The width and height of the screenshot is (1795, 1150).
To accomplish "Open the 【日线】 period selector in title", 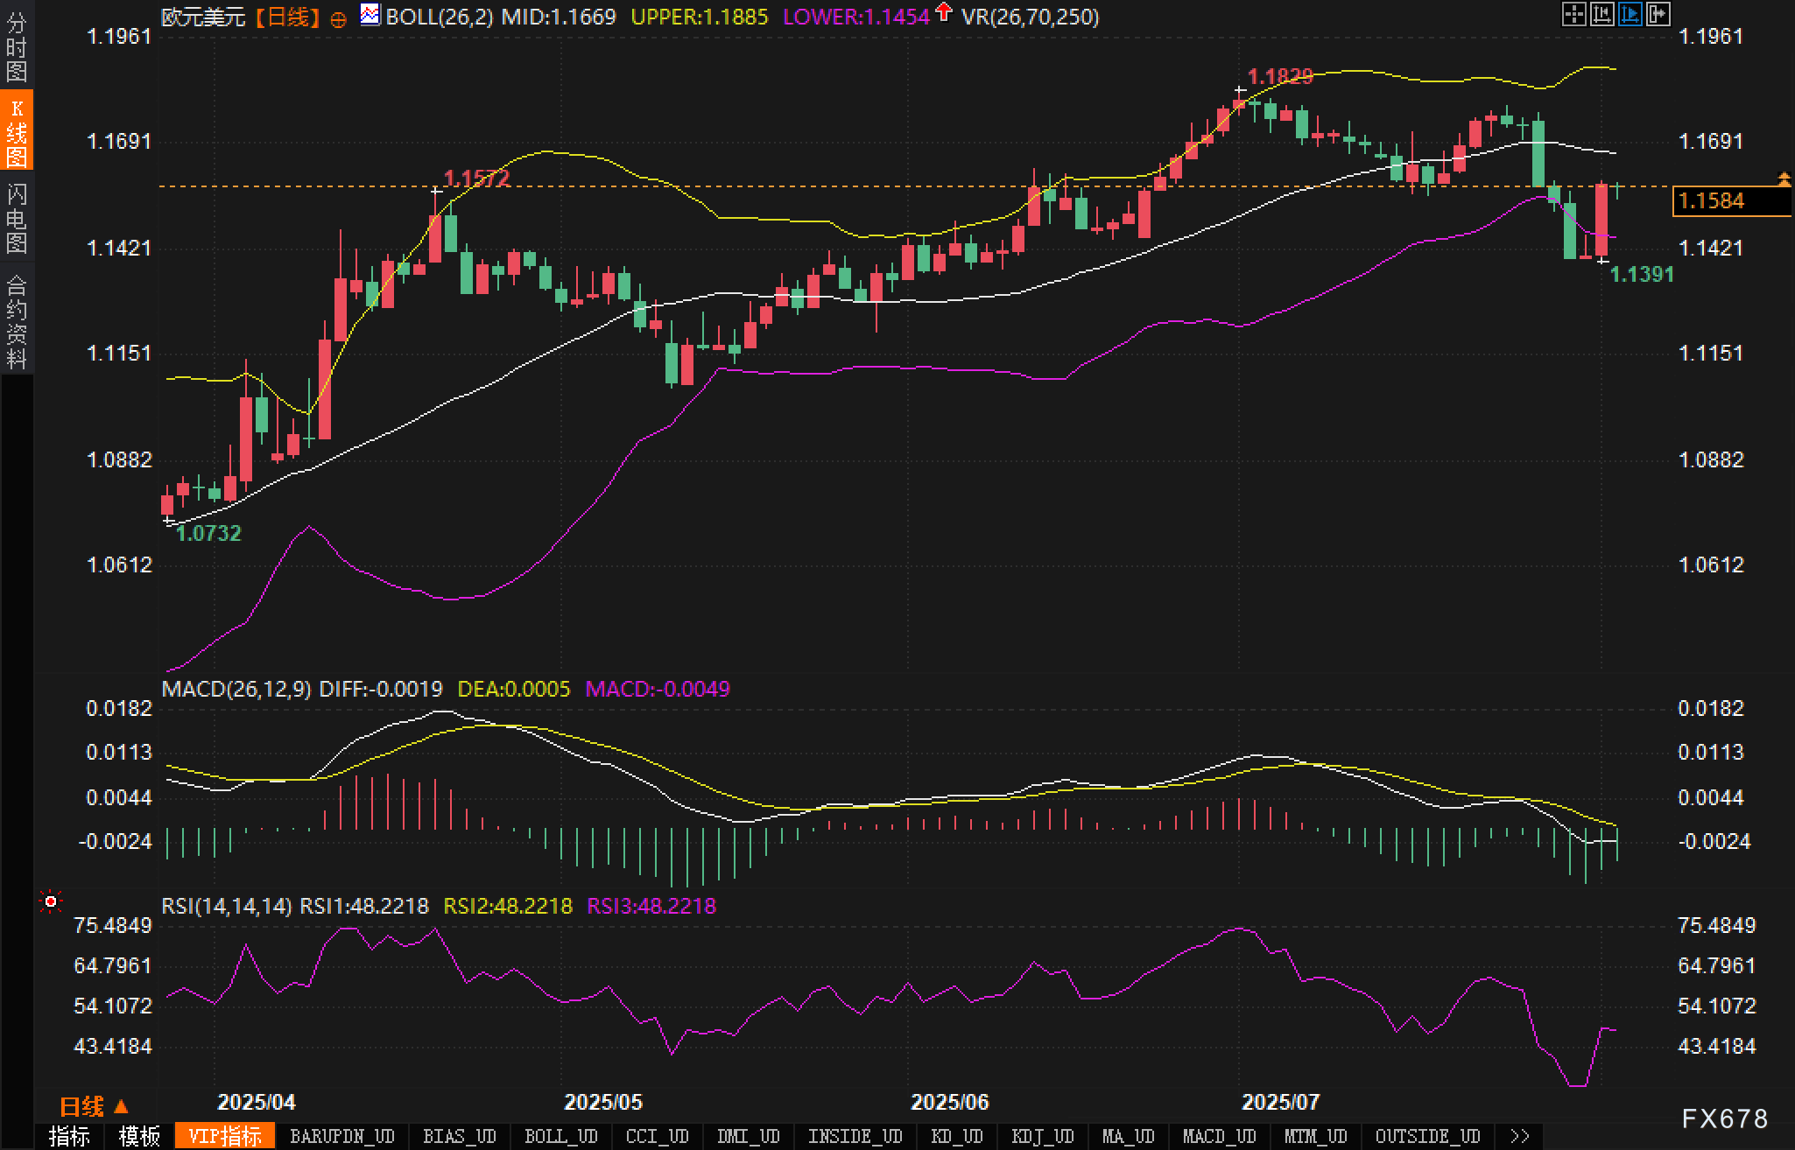I will (288, 17).
